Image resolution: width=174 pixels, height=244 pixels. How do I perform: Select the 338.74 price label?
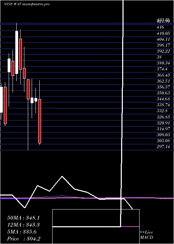(163, 105)
